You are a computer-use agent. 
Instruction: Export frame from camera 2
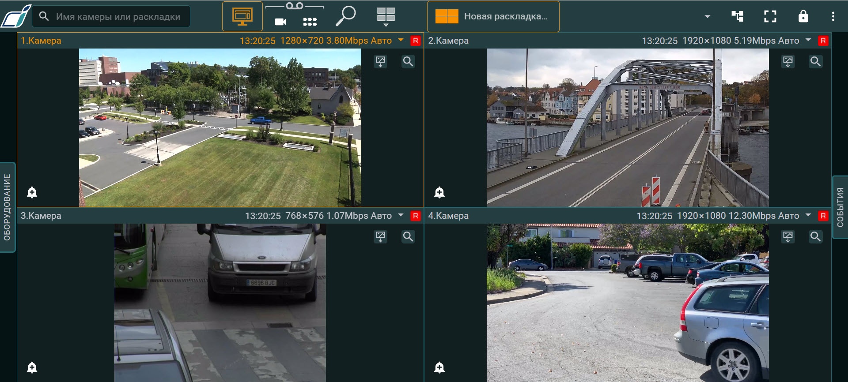(x=788, y=61)
